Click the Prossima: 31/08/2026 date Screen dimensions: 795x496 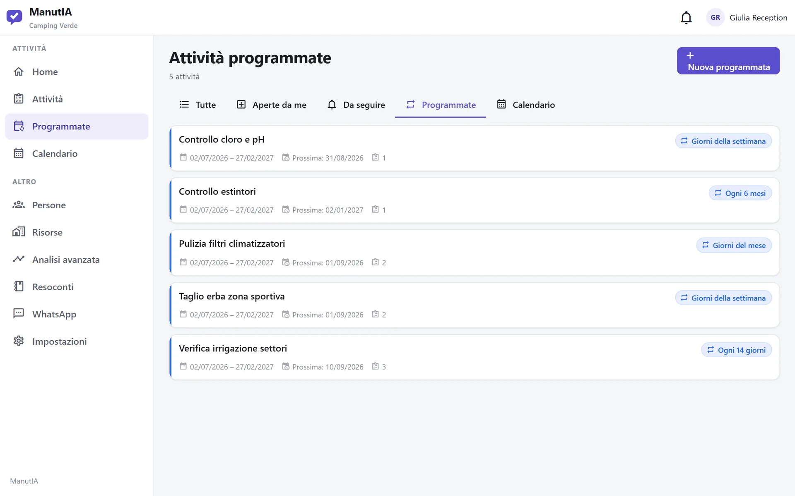click(x=328, y=158)
